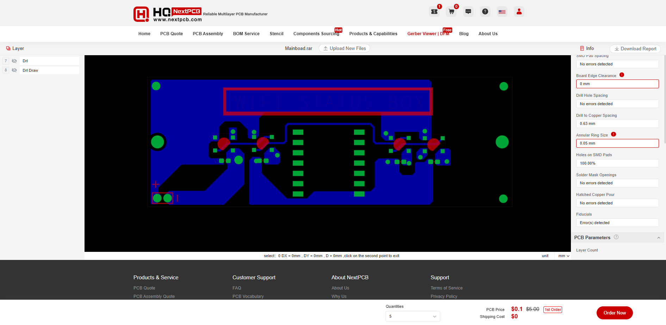
Task: Open Privacy Policy link
Action: 444,297
